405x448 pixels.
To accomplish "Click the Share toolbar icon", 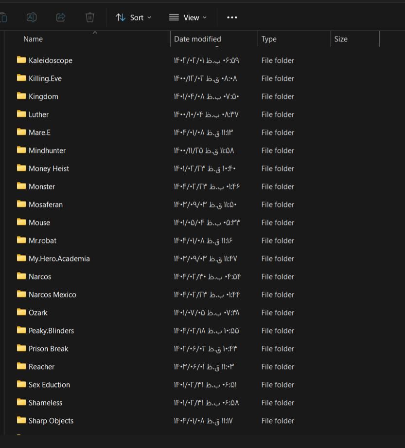I will click(x=61, y=18).
